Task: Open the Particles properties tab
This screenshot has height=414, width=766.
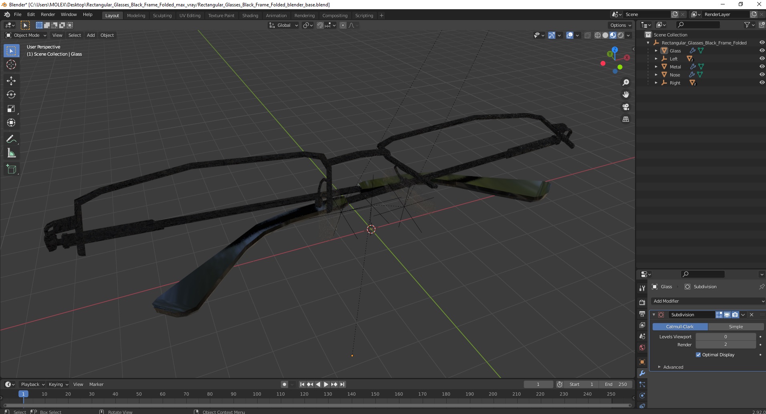Action: click(x=642, y=384)
